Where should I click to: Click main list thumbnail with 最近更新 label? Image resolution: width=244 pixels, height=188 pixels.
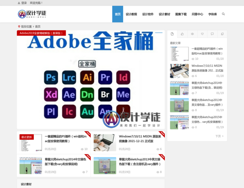(31, 143)
